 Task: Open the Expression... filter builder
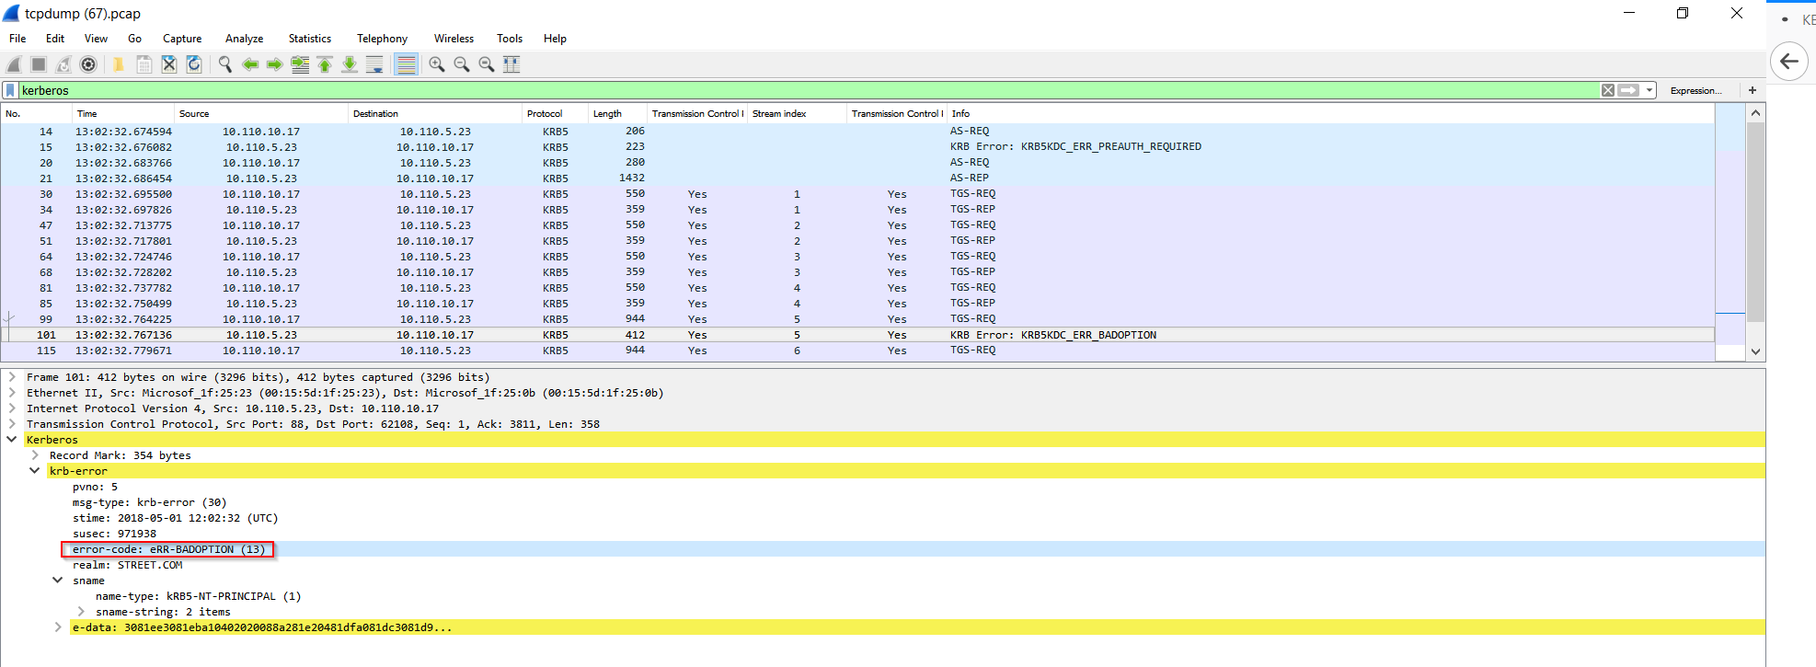click(1695, 90)
